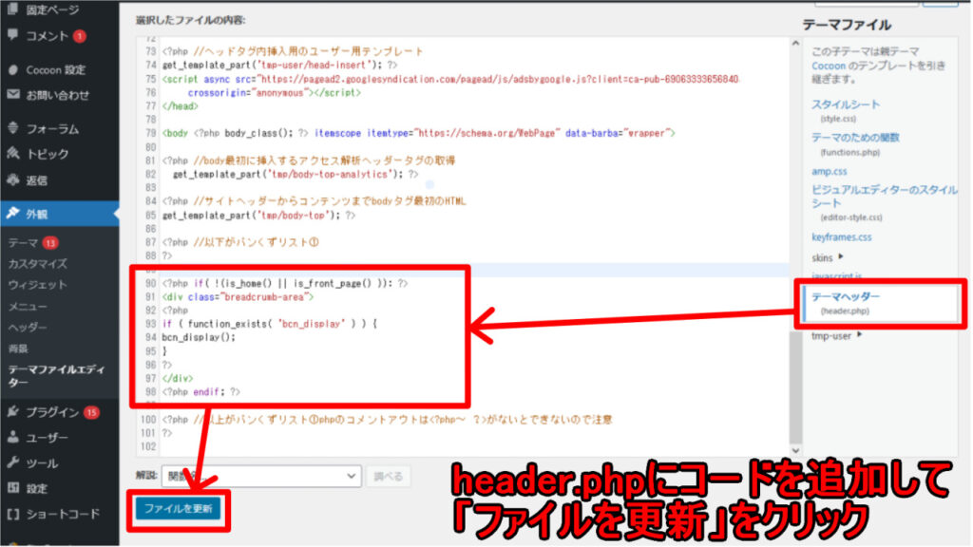Click line 79 body tag code

(x=418, y=133)
